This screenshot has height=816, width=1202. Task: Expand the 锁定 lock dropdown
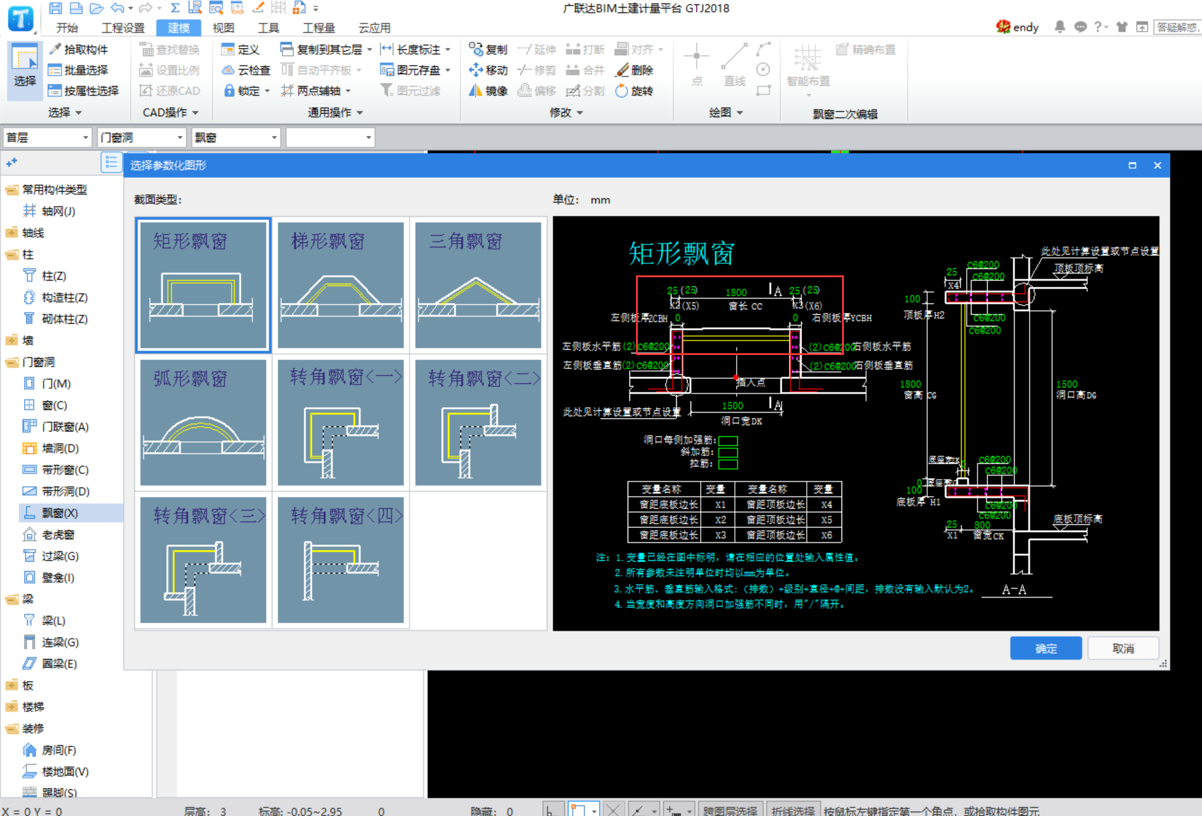pos(267,91)
